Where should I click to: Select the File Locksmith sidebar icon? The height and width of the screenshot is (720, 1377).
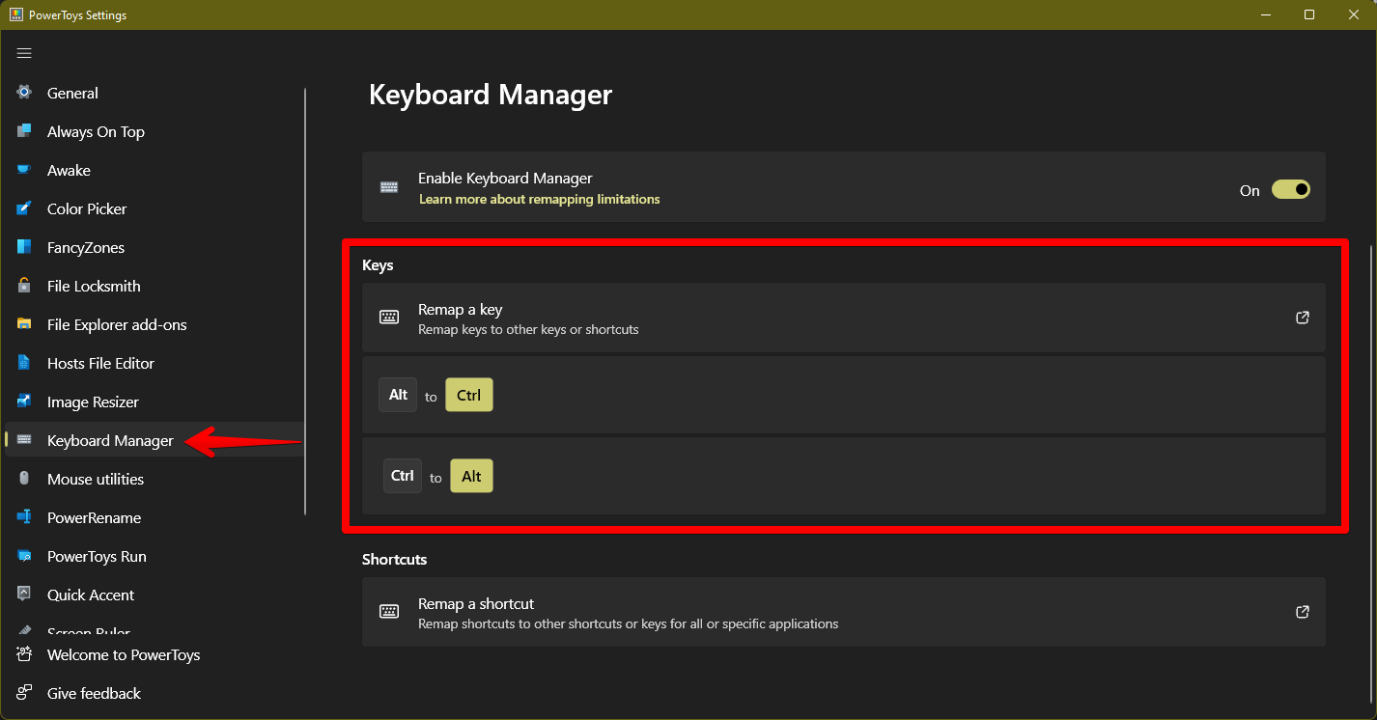pos(23,286)
